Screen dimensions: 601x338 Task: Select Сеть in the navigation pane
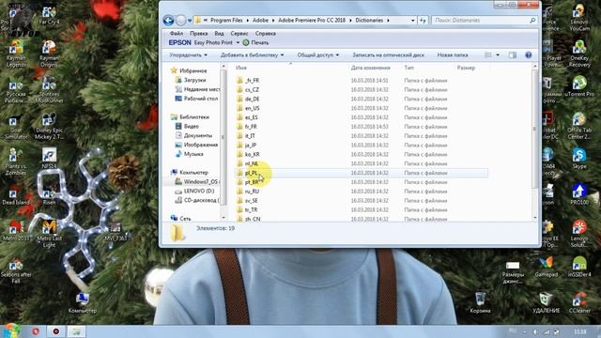[185, 219]
